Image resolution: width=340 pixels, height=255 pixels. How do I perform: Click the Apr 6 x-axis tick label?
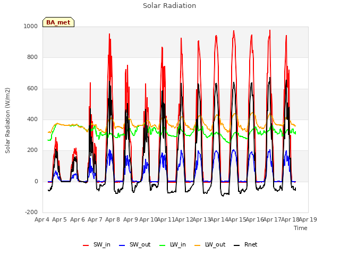point(78,219)
